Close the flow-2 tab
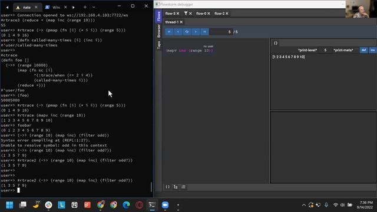 [x=227, y=14]
